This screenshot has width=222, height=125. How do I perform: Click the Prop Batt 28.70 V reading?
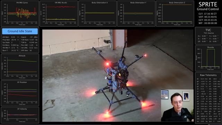11,40
